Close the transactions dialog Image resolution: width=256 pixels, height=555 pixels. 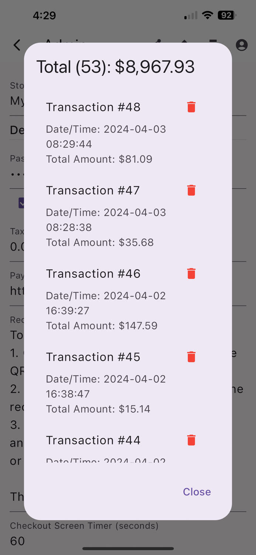(x=197, y=492)
